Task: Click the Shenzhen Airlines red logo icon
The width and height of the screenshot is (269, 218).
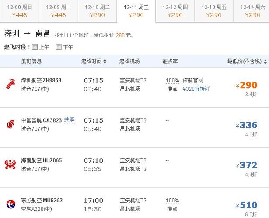Action: (10, 84)
